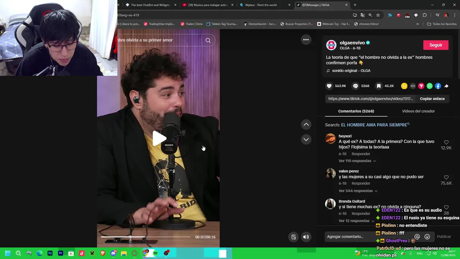The height and width of the screenshot is (259, 460).
Task: Reply to valen perez's comment
Action: pyautogui.click(x=361, y=183)
